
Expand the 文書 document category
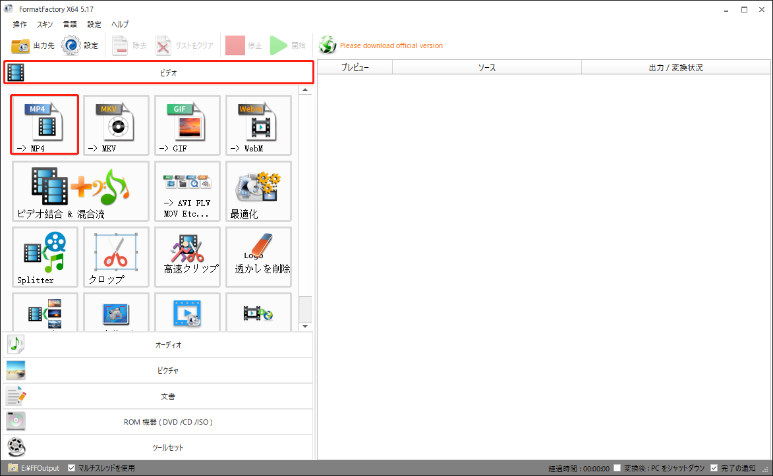point(158,396)
